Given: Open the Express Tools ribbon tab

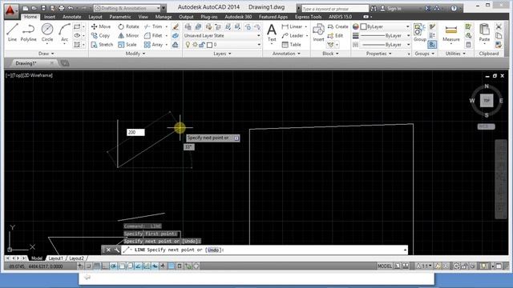Looking at the screenshot, I should click(308, 17).
